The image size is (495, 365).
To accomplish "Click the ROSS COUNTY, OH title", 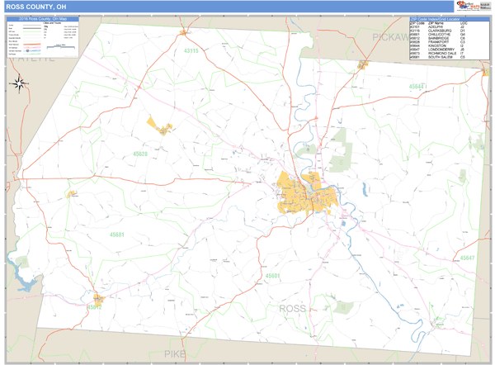I will 35,7.
